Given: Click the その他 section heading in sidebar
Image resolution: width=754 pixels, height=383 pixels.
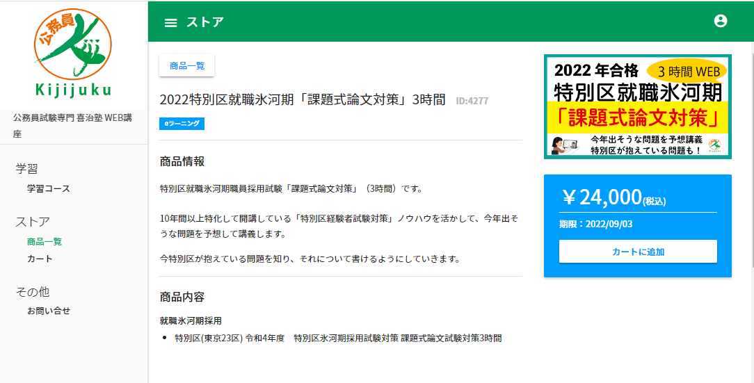Looking at the screenshot, I should pos(33,291).
